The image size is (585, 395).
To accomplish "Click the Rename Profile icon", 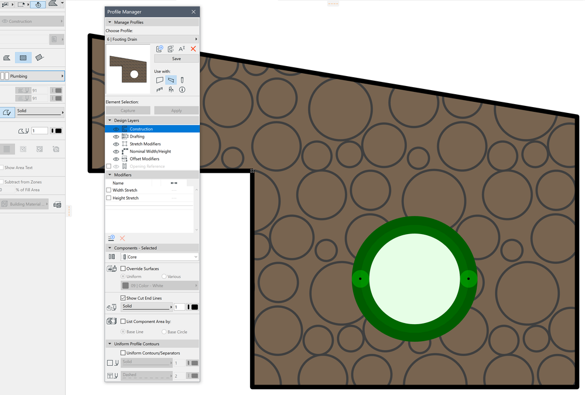I will [x=182, y=49].
